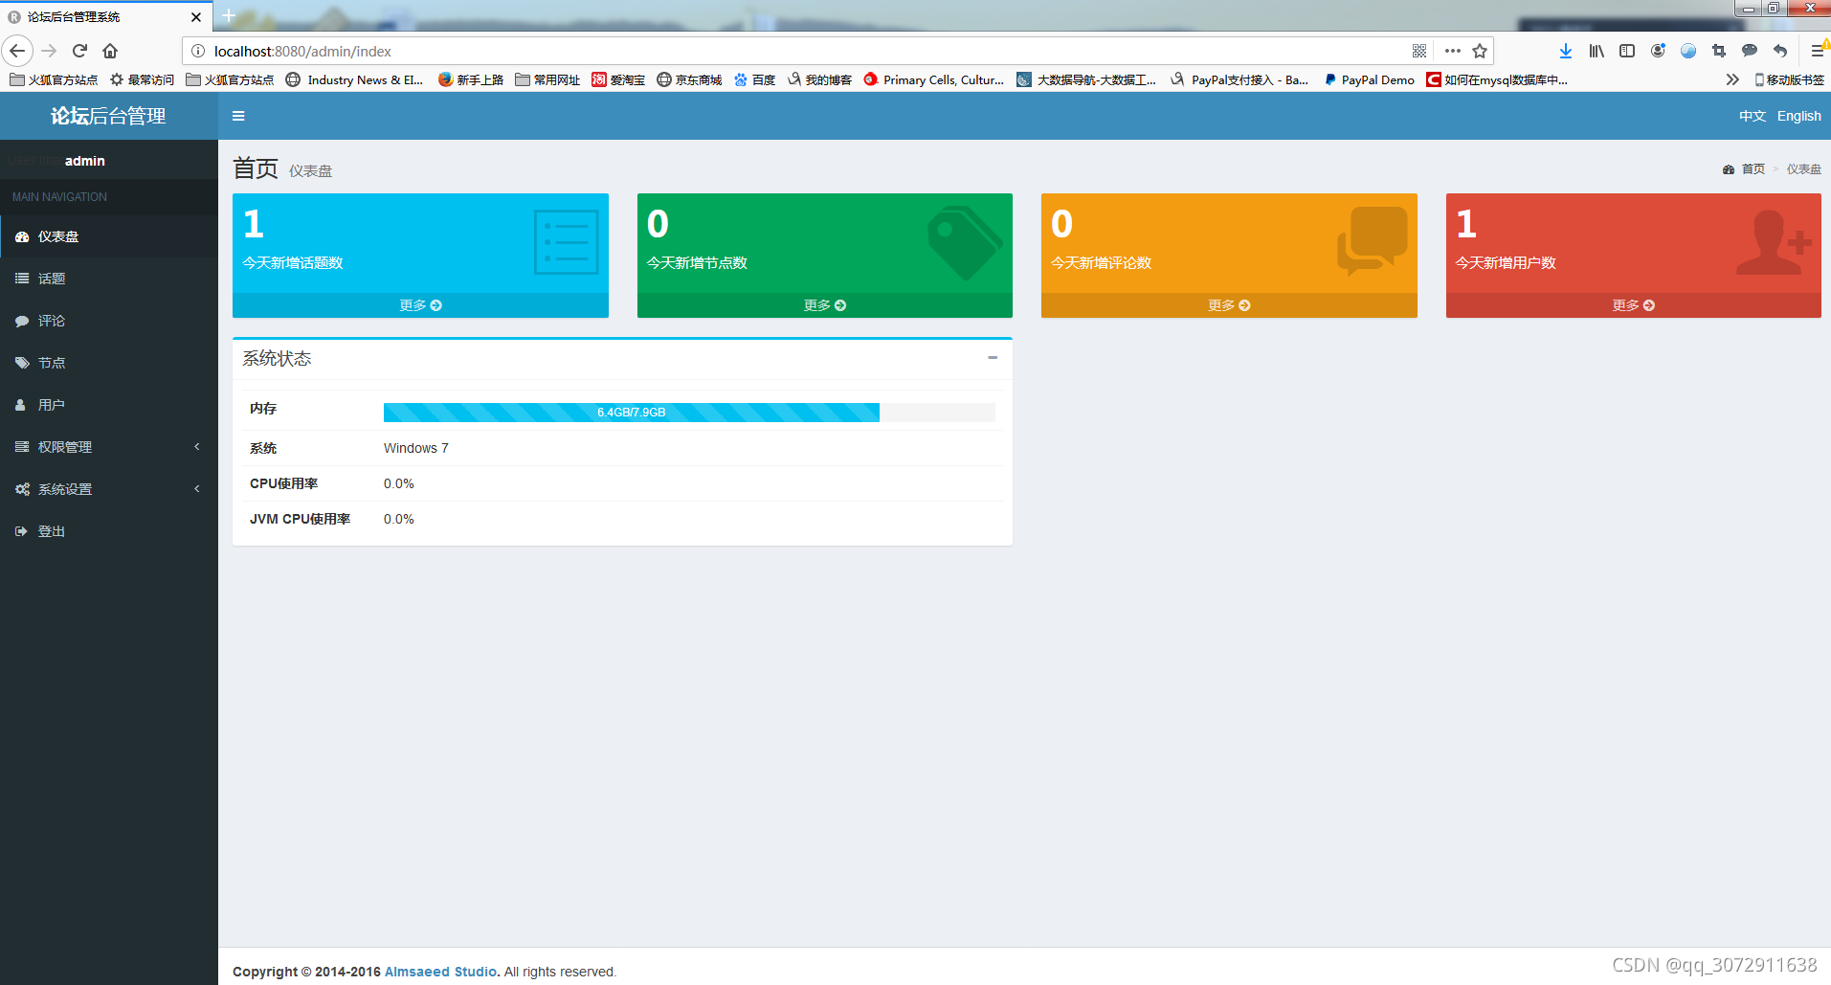Image resolution: width=1831 pixels, height=985 pixels.
Task: Click the tag icon on nodes card
Action: [965, 243]
